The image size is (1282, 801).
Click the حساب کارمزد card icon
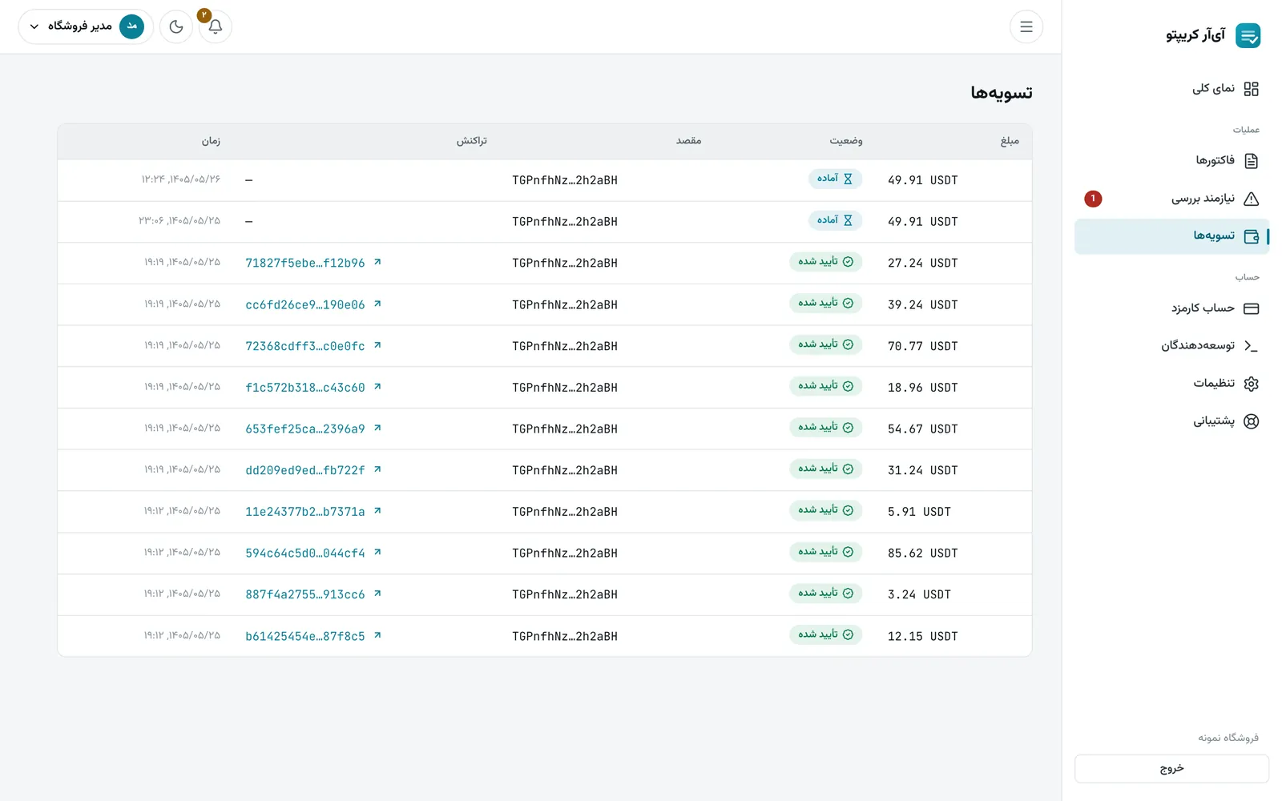tap(1251, 308)
